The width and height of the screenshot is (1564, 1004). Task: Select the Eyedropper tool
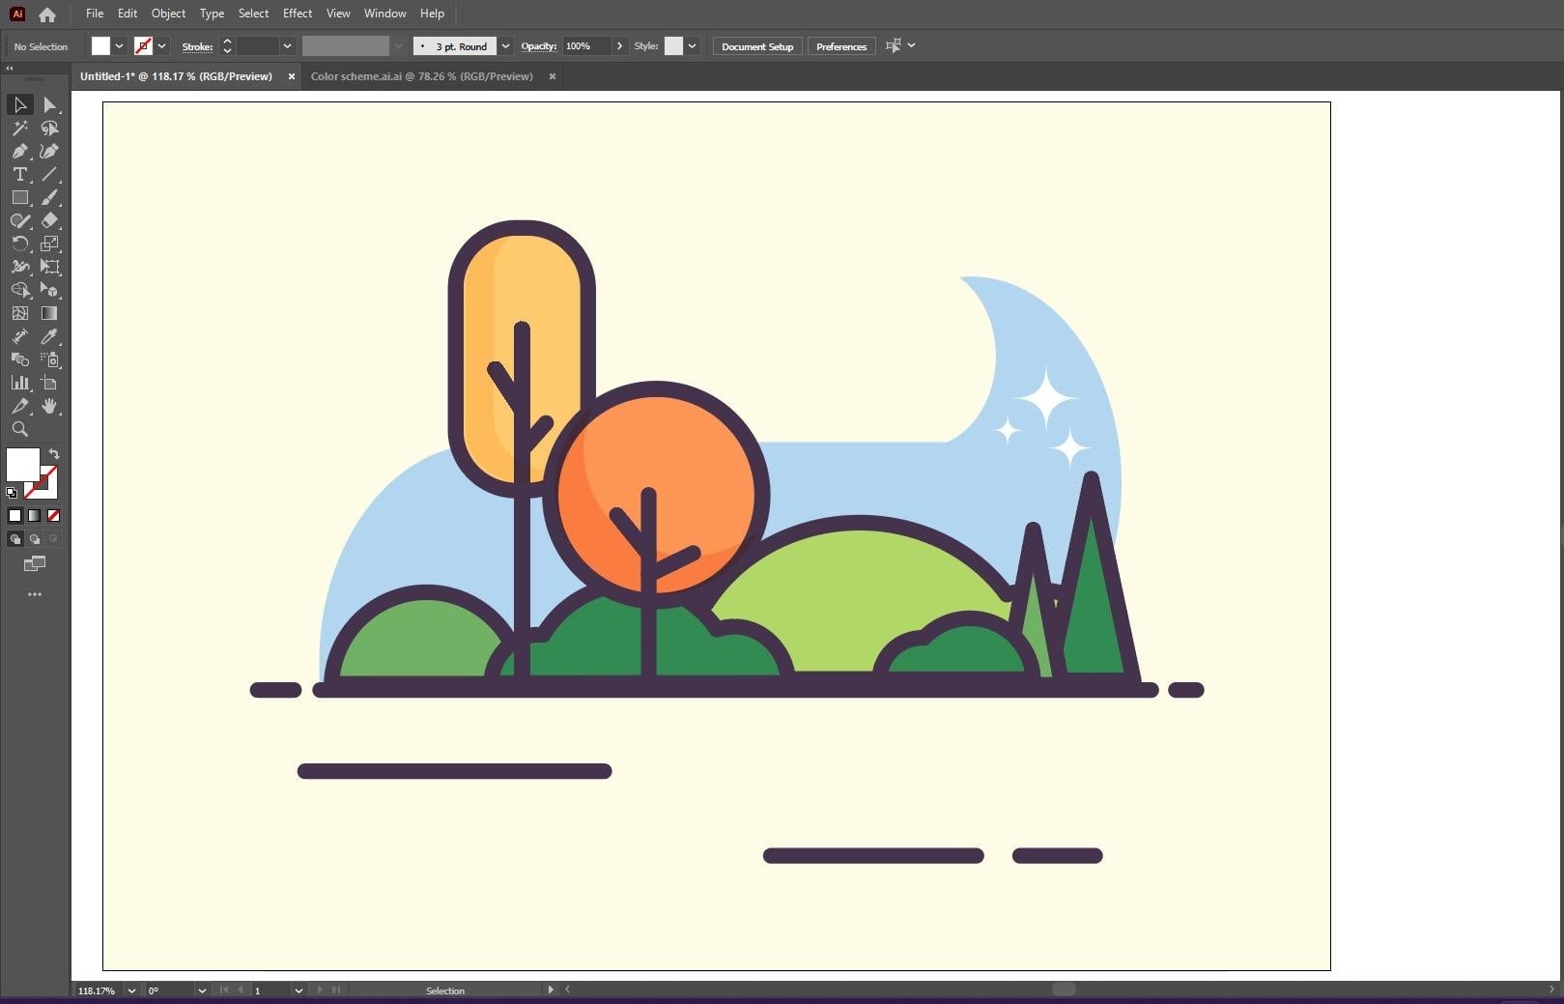click(49, 336)
